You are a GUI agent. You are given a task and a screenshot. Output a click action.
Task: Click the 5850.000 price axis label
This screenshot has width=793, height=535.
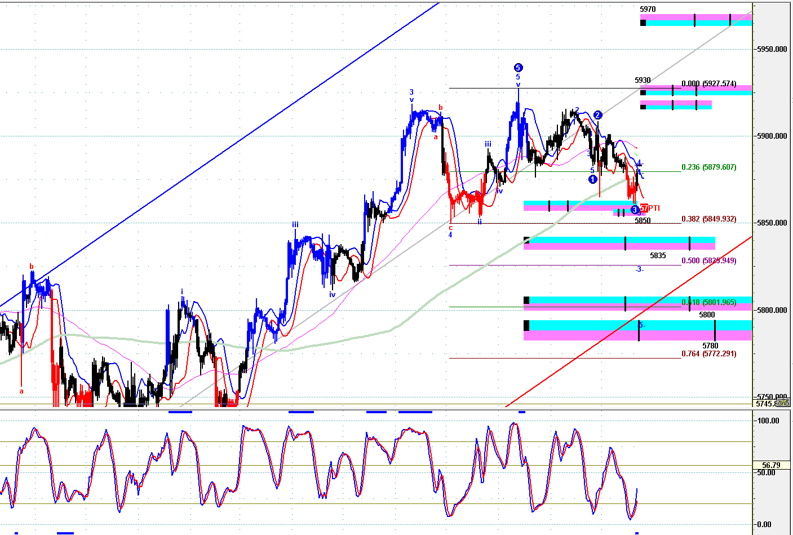772,223
